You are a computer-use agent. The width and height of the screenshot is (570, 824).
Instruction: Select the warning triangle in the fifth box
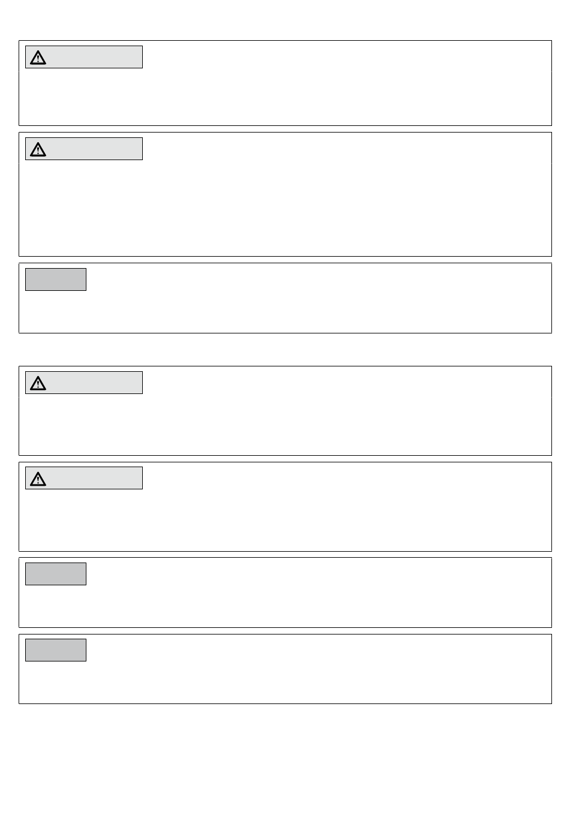[38, 479]
